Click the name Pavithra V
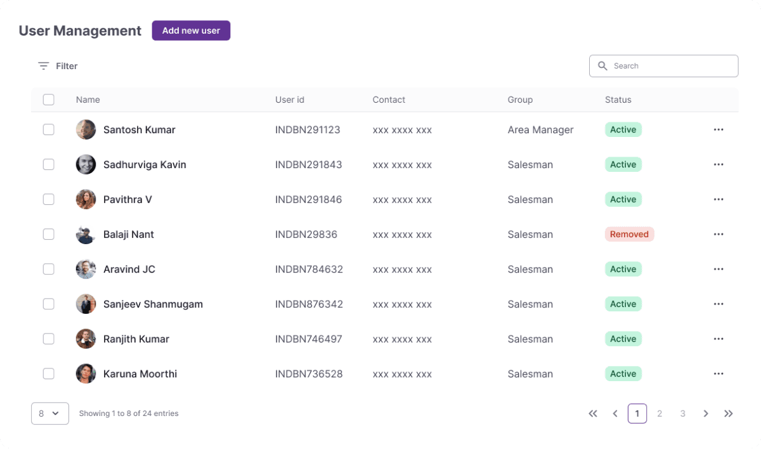This screenshot has width=761, height=449. point(127,199)
